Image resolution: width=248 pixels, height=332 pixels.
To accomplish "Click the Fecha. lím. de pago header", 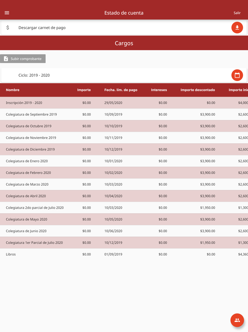I will pyautogui.click(x=121, y=90).
